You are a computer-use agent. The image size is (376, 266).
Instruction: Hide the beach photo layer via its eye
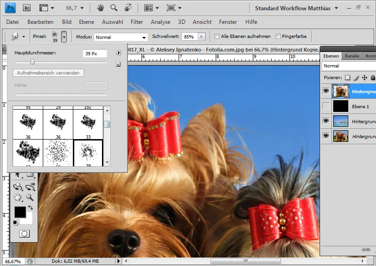[x=326, y=121]
